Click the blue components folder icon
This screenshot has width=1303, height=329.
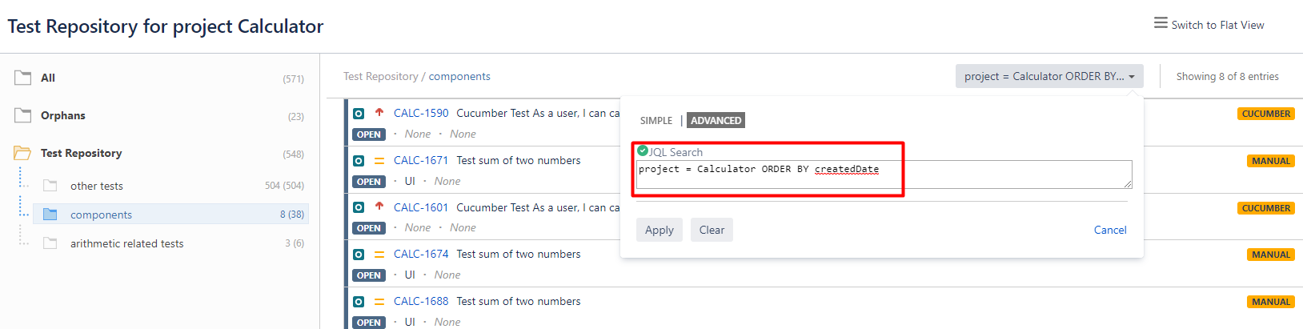coord(50,215)
